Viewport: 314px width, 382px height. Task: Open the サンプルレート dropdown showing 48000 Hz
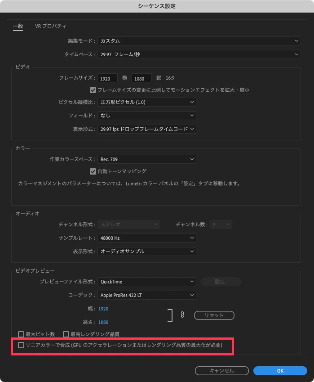(146, 238)
